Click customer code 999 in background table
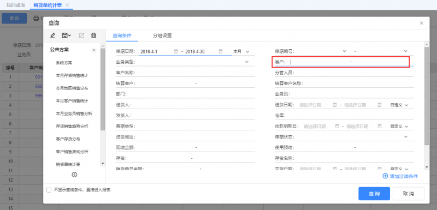This screenshot has width=437, height=210. (38, 95)
